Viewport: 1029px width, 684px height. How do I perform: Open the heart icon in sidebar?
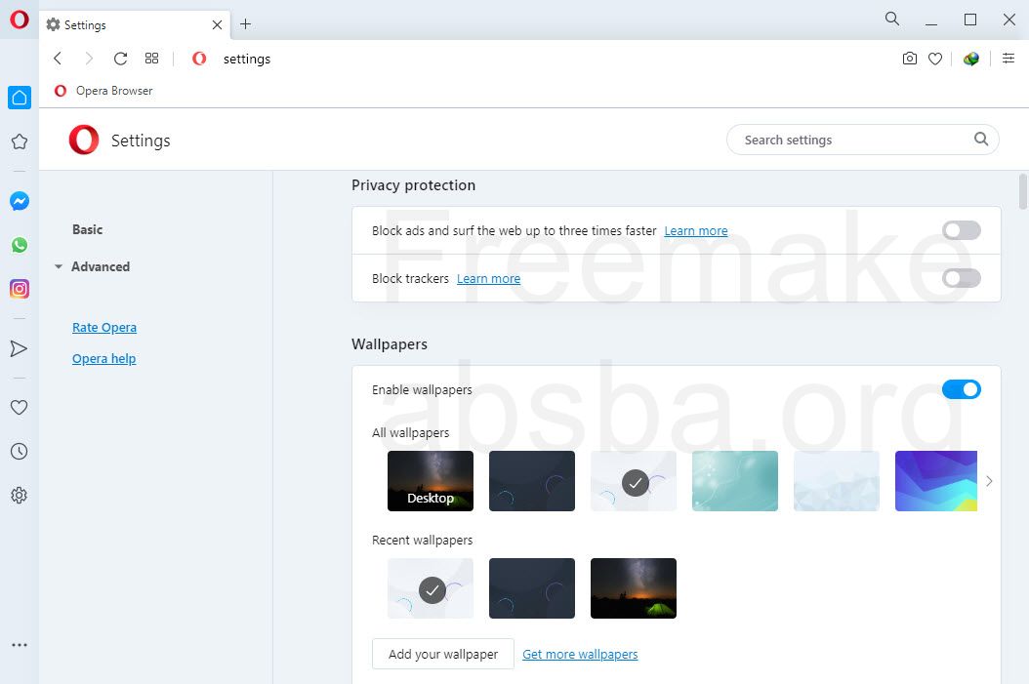pos(19,407)
